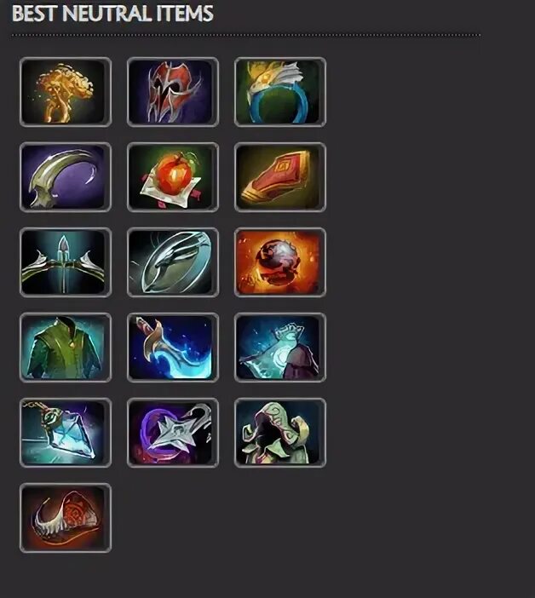Click the dagger with blue flame icon
The image size is (535, 598).
173,348
